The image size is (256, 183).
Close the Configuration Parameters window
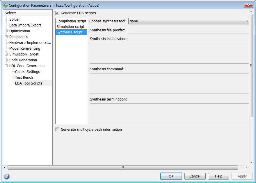(248, 6)
